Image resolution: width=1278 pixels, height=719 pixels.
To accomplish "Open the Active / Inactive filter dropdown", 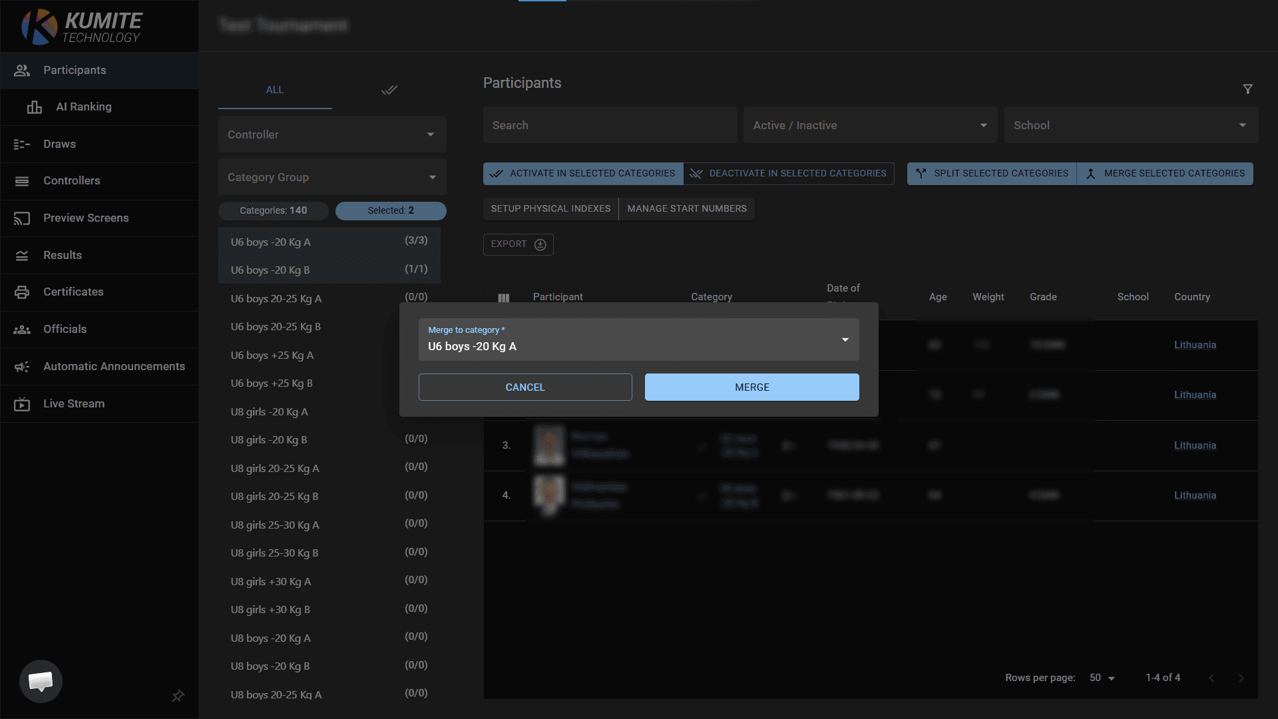I will pyautogui.click(x=869, y=124).
